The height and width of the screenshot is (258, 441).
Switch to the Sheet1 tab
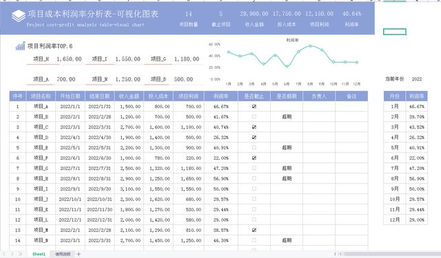(39, 254)
